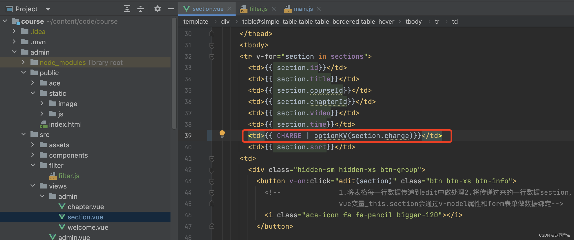
Task: Click optionKV in the line 39 code
Action: coord(330,136)
